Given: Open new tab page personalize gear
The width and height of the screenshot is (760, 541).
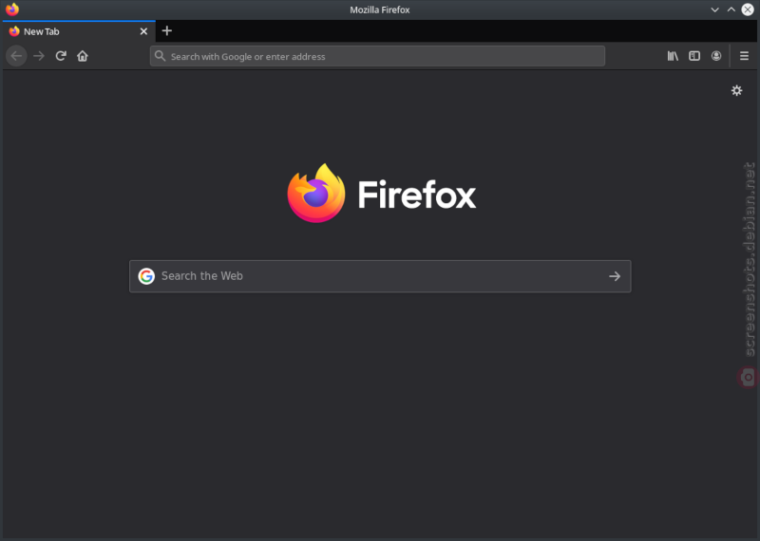Looking at the screenshot, I should [x=737, y=90].
